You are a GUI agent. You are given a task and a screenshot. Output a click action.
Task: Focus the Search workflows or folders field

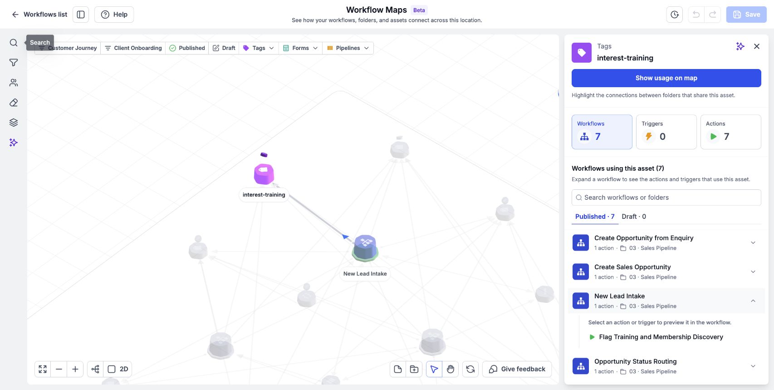[666, 197]
